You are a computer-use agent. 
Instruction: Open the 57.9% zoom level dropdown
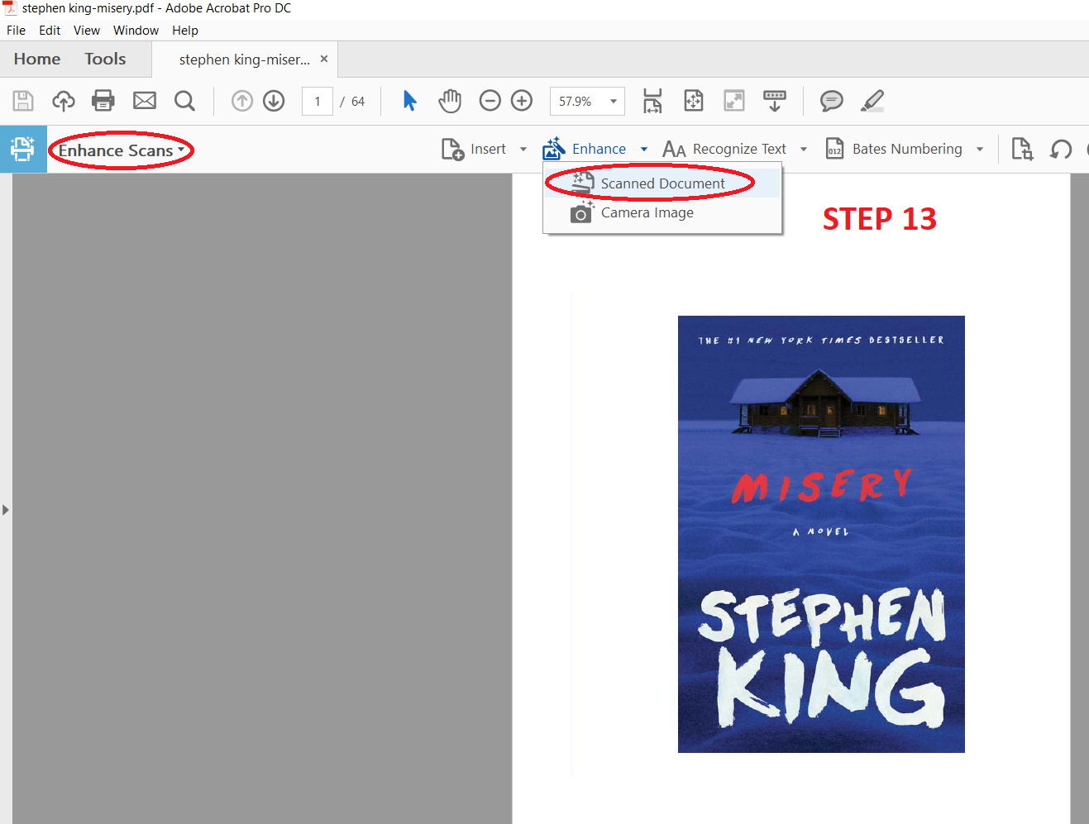tap(614, 101)
